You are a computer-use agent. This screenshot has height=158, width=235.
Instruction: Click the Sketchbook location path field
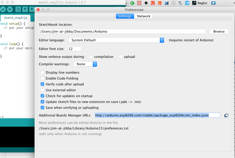123,31
